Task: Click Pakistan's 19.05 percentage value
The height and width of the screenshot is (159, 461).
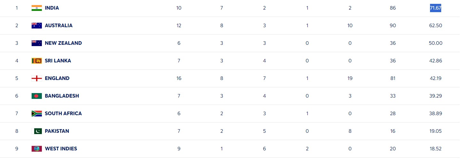Action: (436, 131)
